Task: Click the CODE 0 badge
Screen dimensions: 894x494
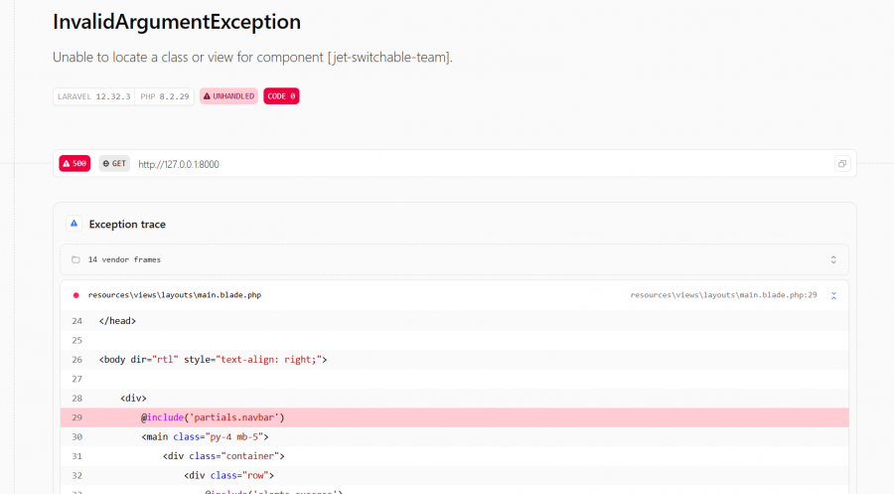Action: click(281, 96)
